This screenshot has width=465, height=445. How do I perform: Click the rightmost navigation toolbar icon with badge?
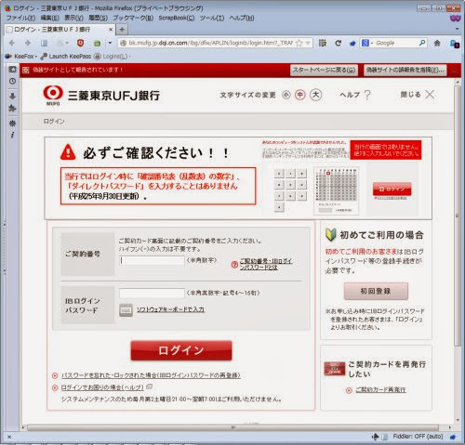[x=455, y=44]
